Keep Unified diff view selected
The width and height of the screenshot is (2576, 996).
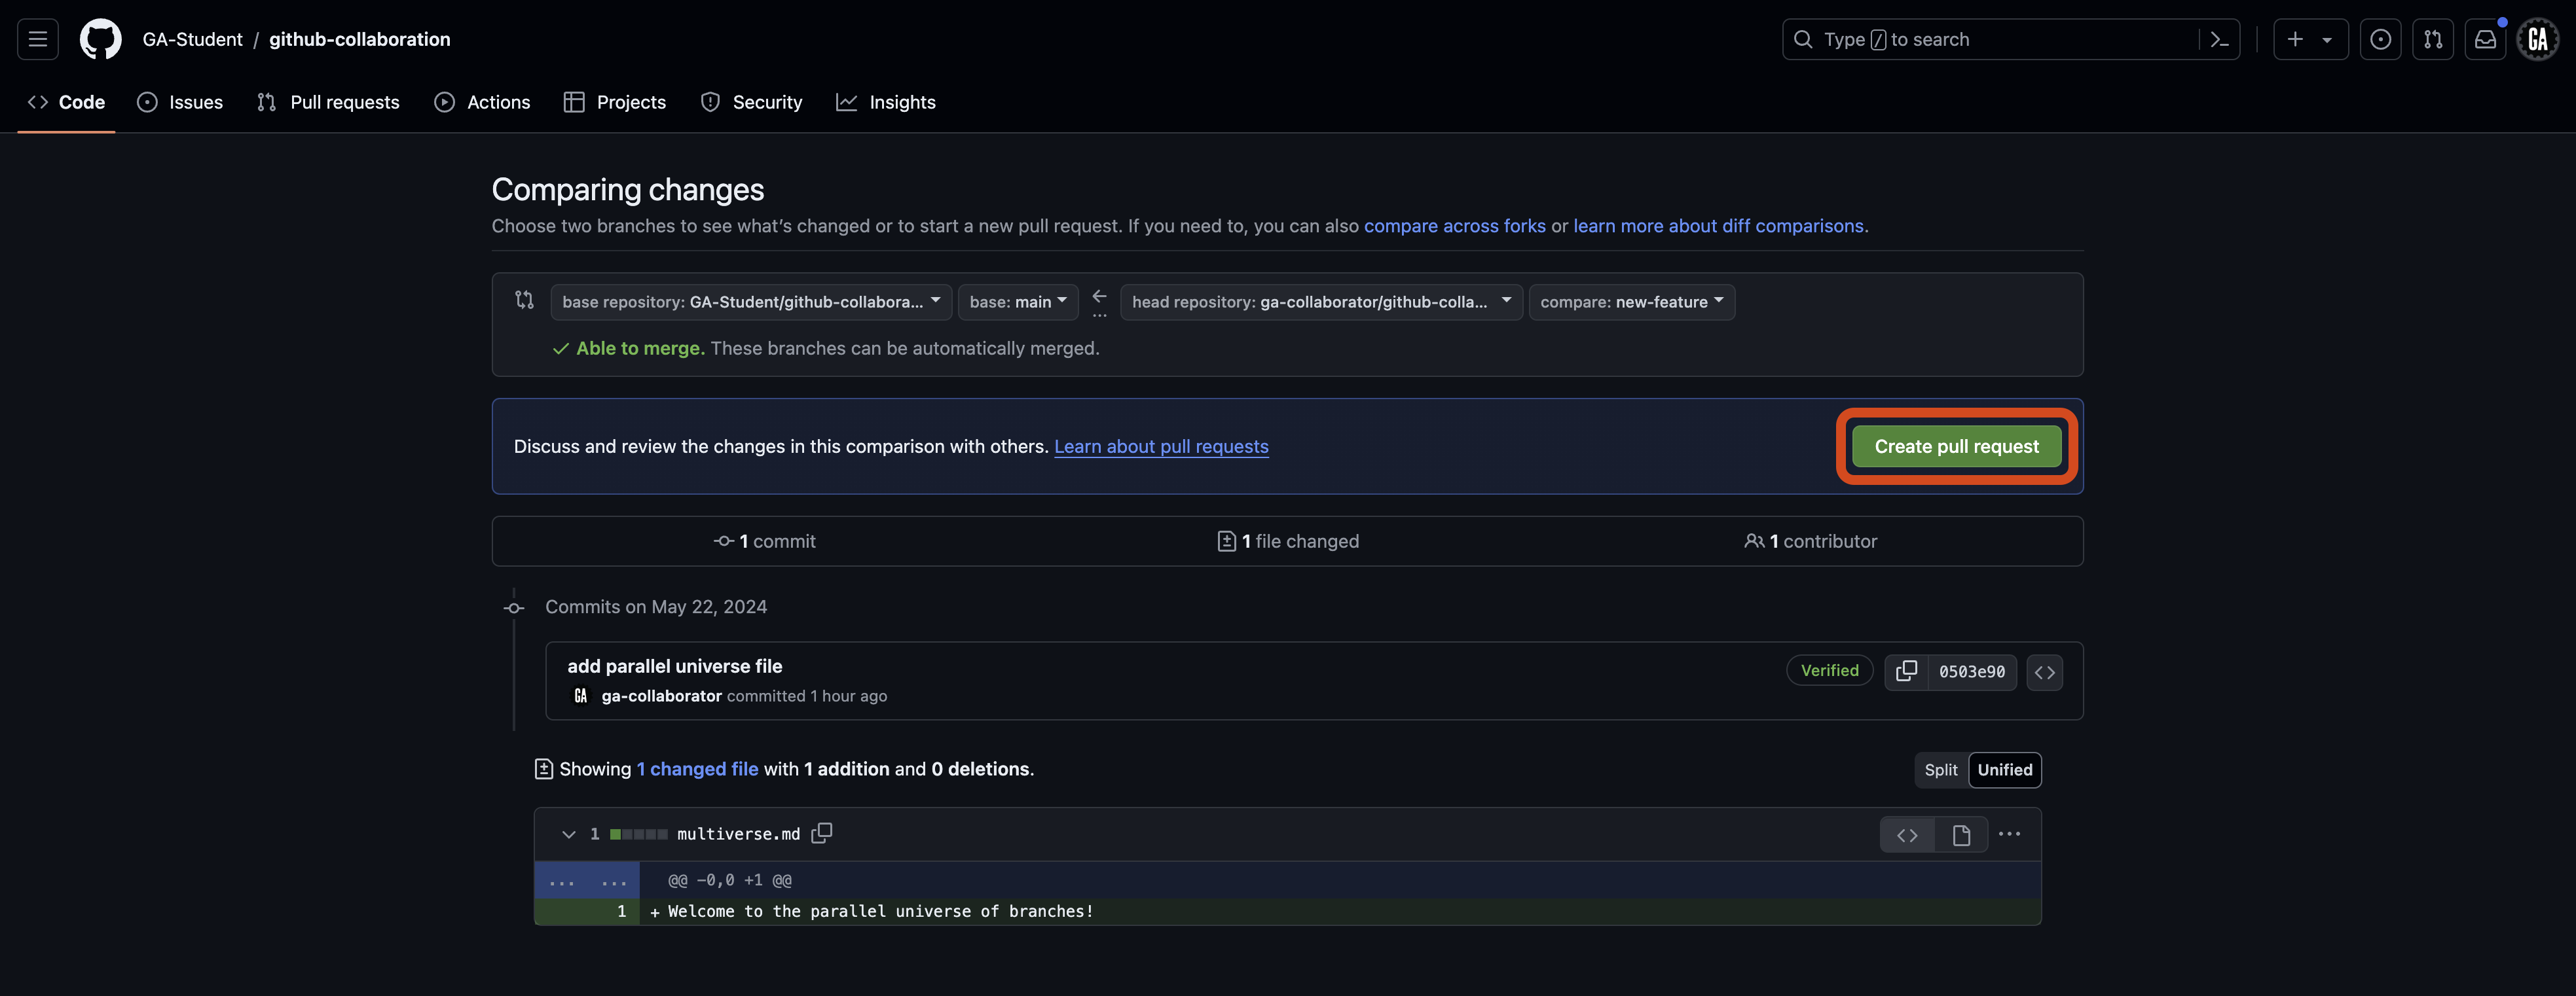2004,769
